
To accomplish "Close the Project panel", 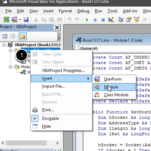I will pos(57,28).
